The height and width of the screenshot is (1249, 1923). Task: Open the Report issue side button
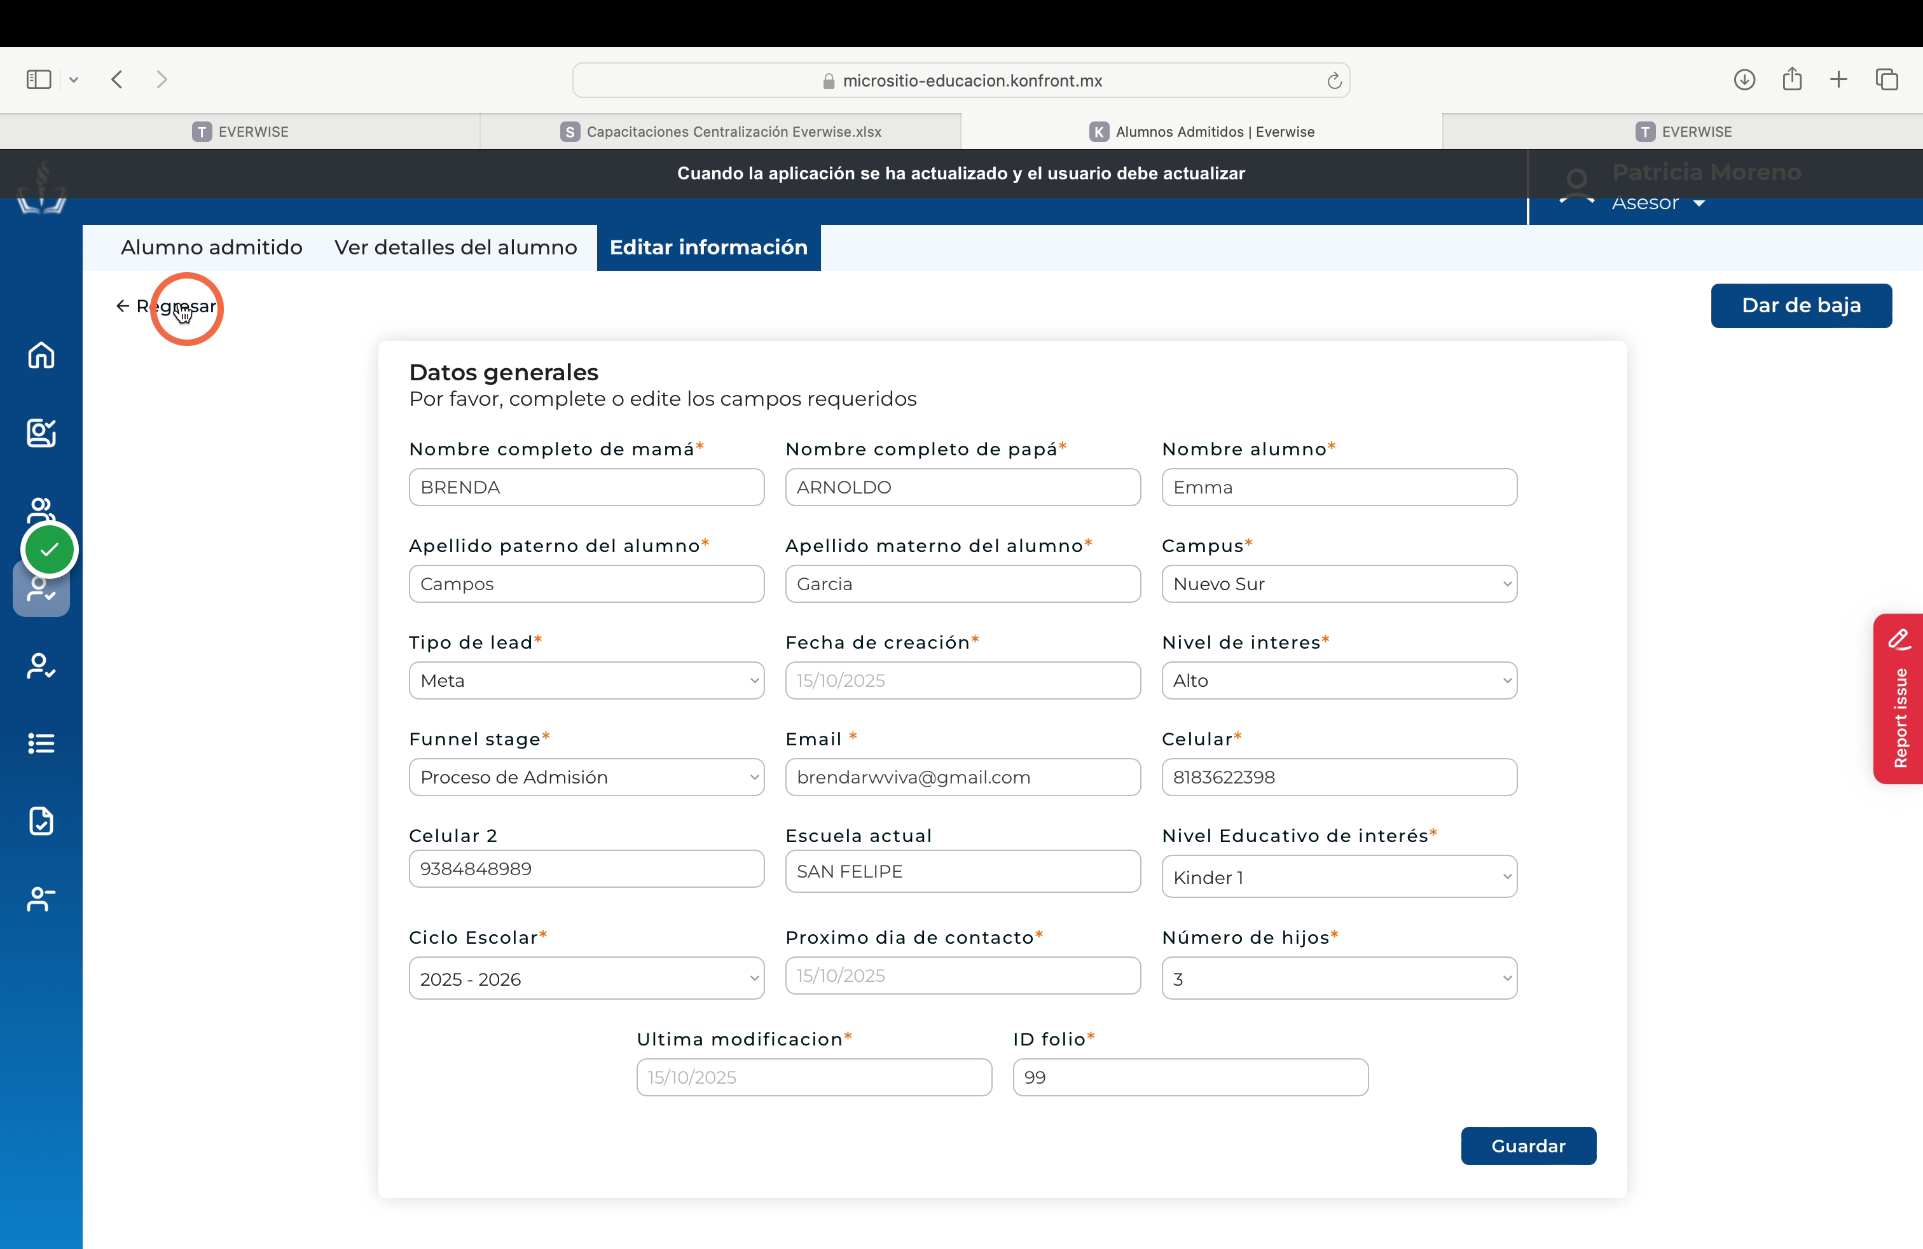[1898, 699]
